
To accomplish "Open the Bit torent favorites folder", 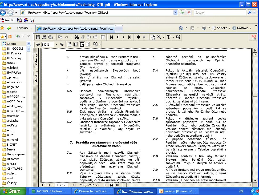I will (x=13, y=159).
